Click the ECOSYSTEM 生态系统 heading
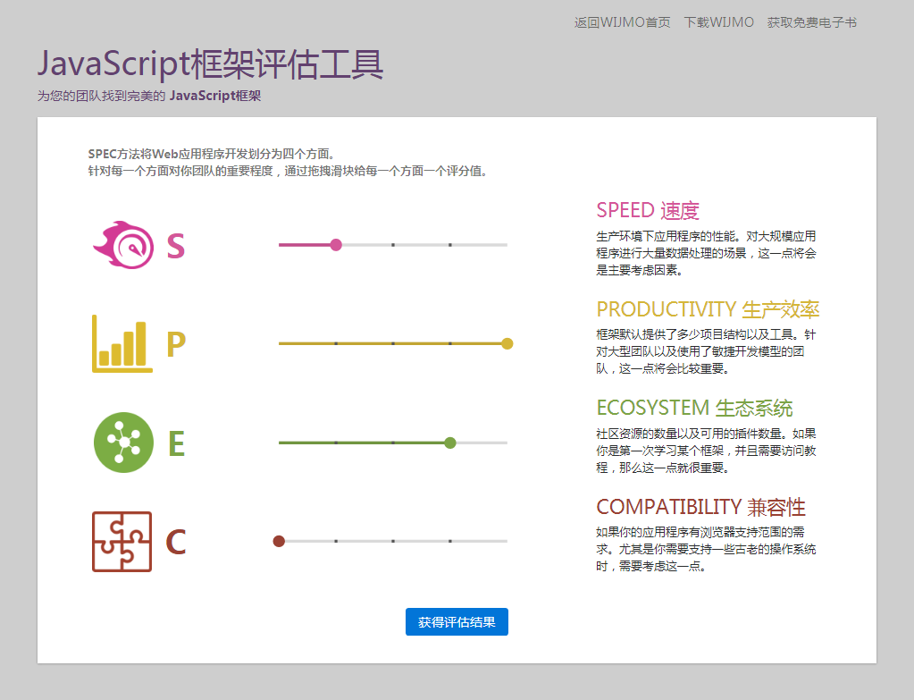Viewport: 914px width, 700px height. pyautogui.click(x=694, y=408)
